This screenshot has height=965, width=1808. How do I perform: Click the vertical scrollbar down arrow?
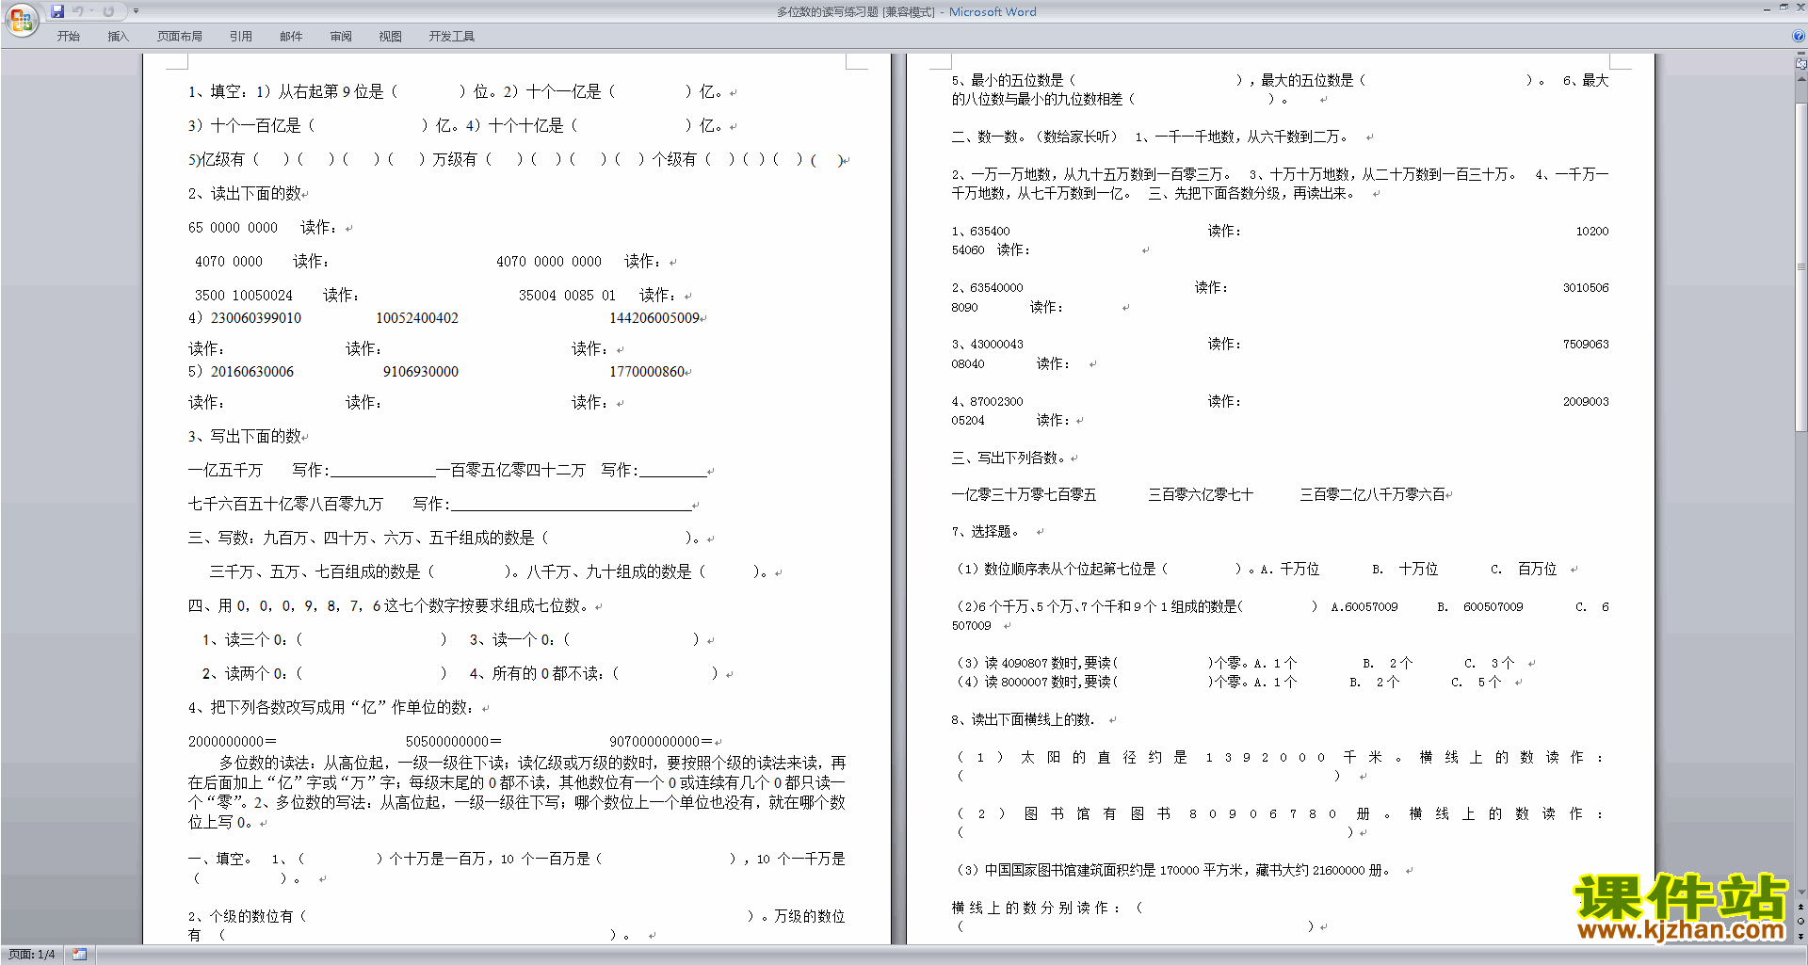[1801, 893]
